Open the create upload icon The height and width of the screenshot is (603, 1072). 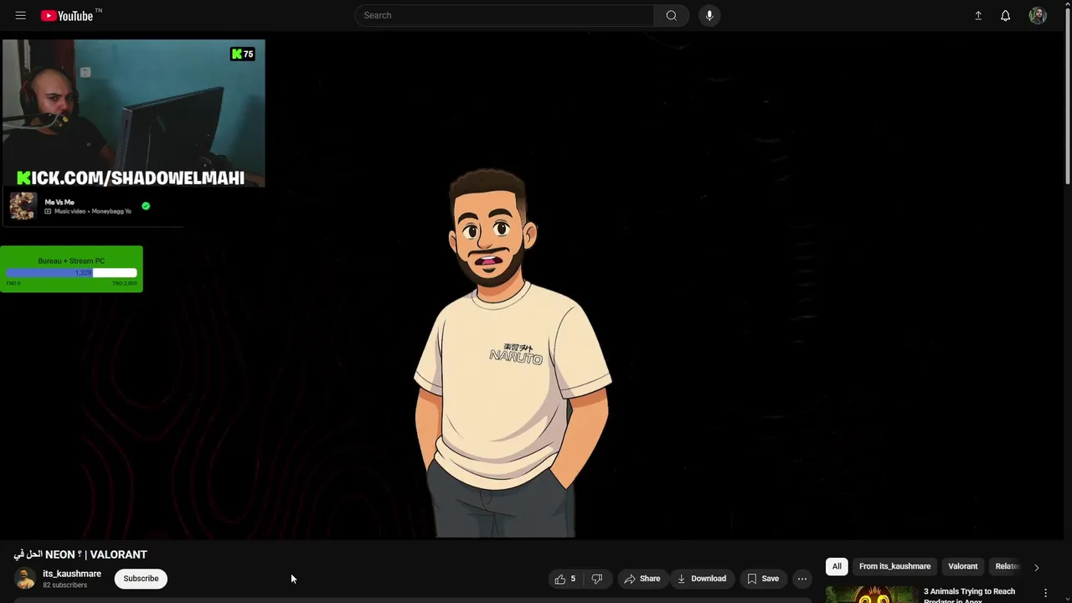pyautogui.click(x=978, y=15)
